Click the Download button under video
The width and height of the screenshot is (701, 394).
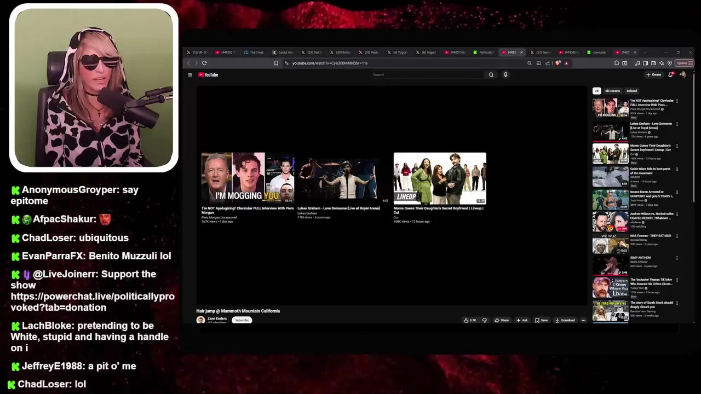pos(565,320)
